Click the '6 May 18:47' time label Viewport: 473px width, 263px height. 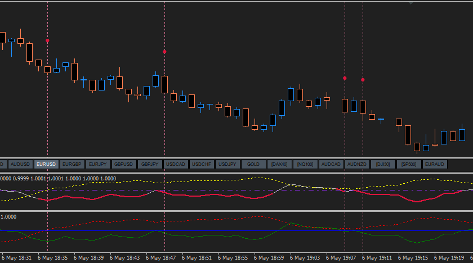point(161,258)
